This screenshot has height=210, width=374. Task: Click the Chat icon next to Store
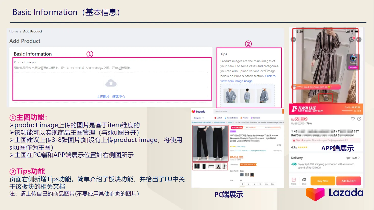[304, 181]
